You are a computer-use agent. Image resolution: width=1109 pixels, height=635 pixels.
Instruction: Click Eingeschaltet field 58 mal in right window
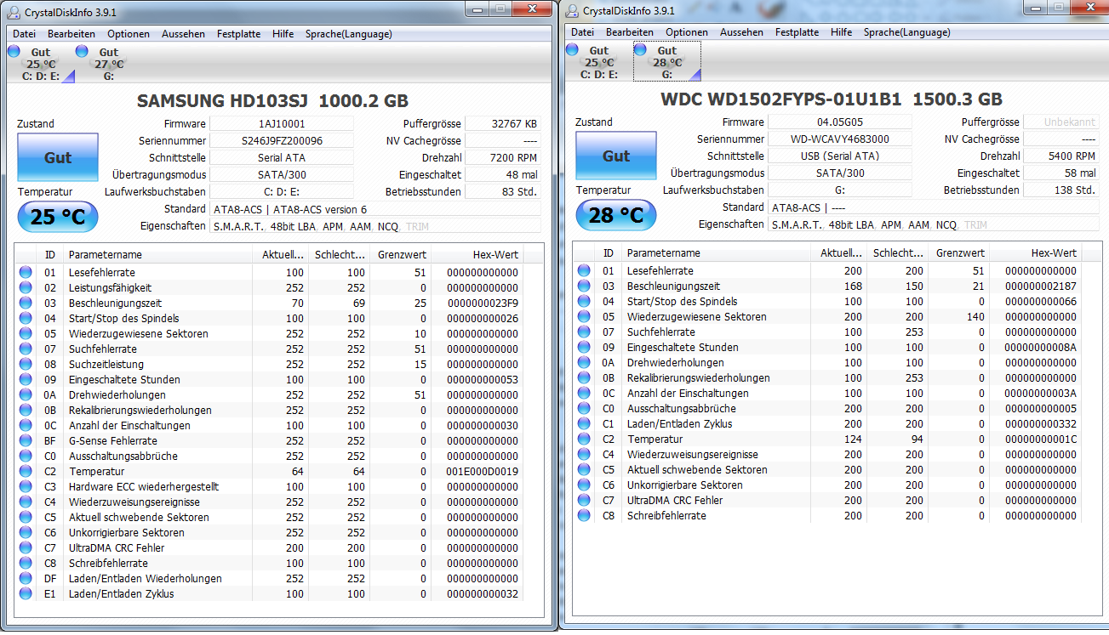click(1061, 173)
